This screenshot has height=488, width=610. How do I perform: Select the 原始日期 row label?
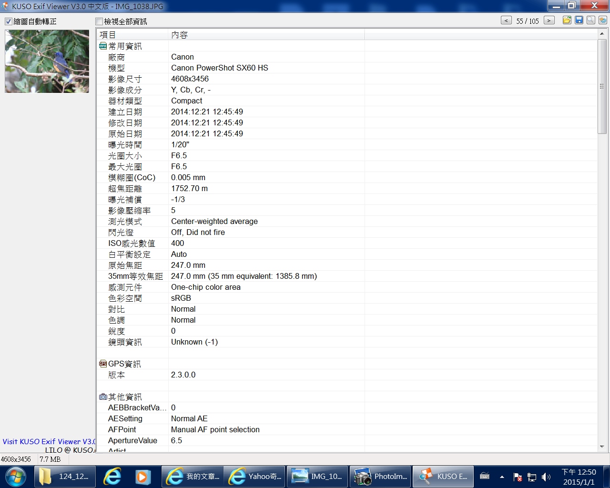coord(125,134)
